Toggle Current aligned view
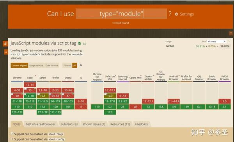Viewport: 234px width, 142px height. [19, 66]
